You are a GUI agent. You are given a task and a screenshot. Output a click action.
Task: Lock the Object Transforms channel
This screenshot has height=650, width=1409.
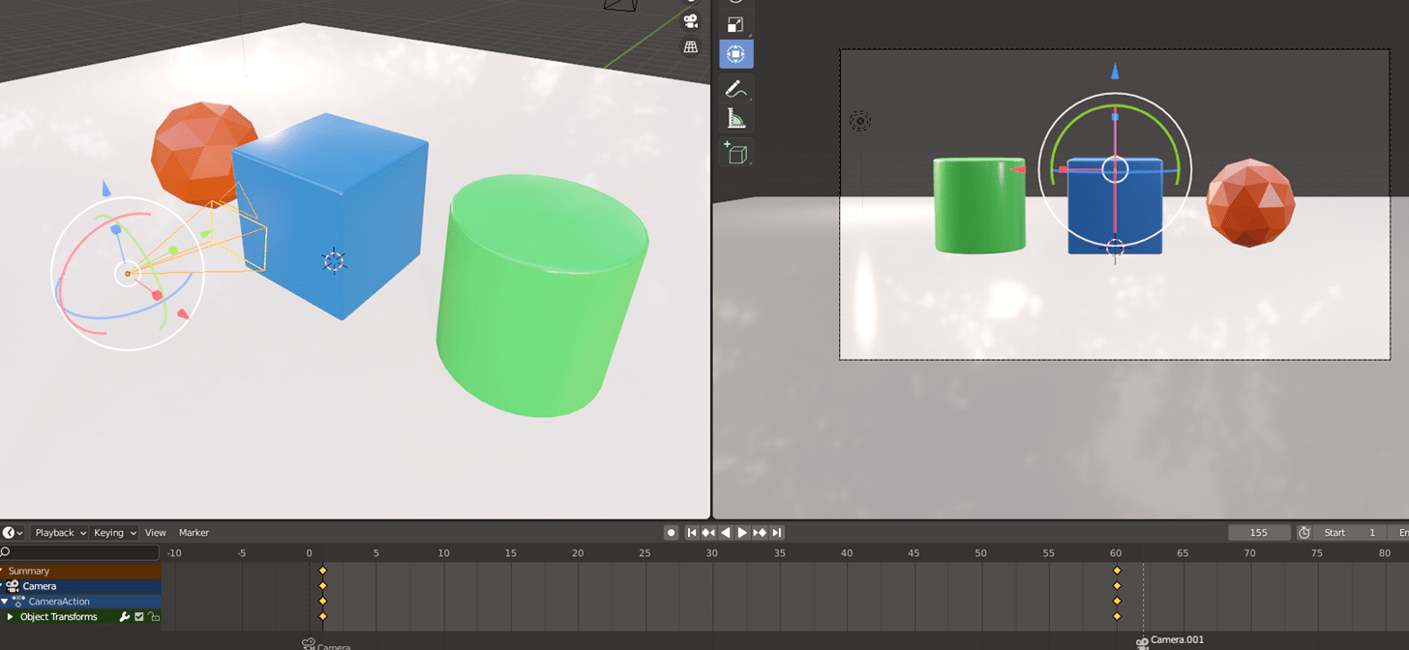[x=152, y=616]
